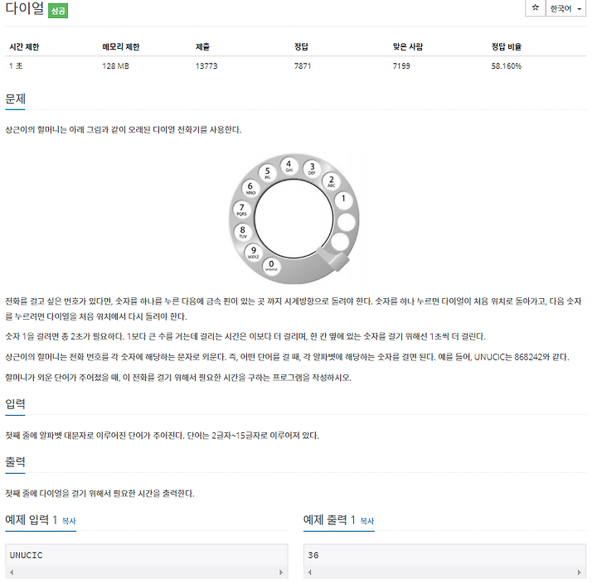
Task: Click the 문제 section heading
Action: pos(15,99)
